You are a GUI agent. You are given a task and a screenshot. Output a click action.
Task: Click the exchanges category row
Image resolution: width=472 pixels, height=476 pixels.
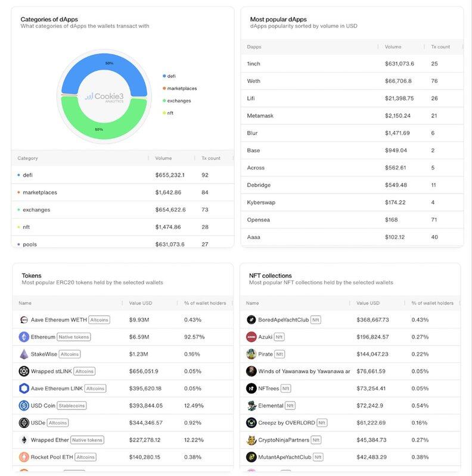123,210
